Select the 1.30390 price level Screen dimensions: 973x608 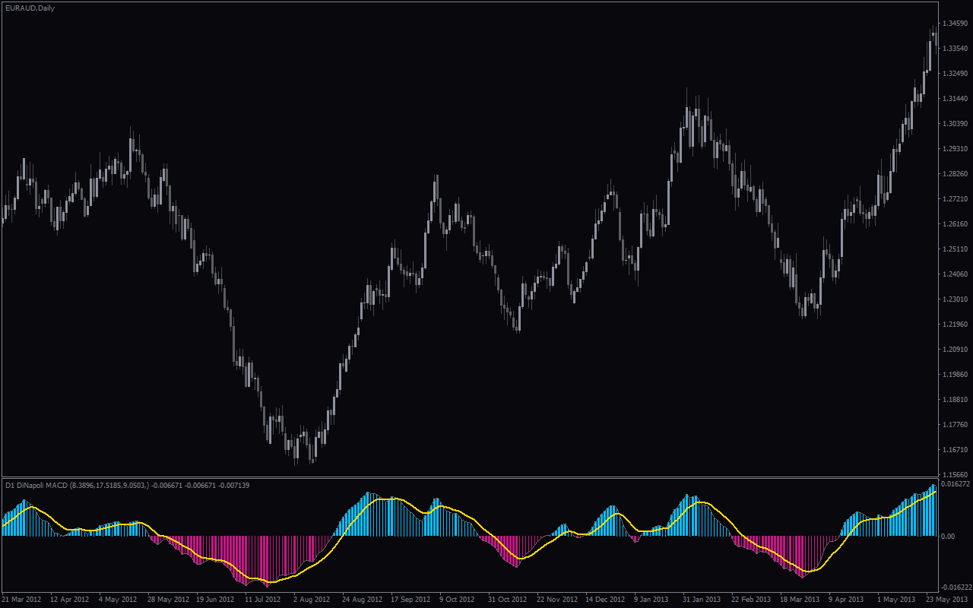pyautogui.click(x=955, y=124)
